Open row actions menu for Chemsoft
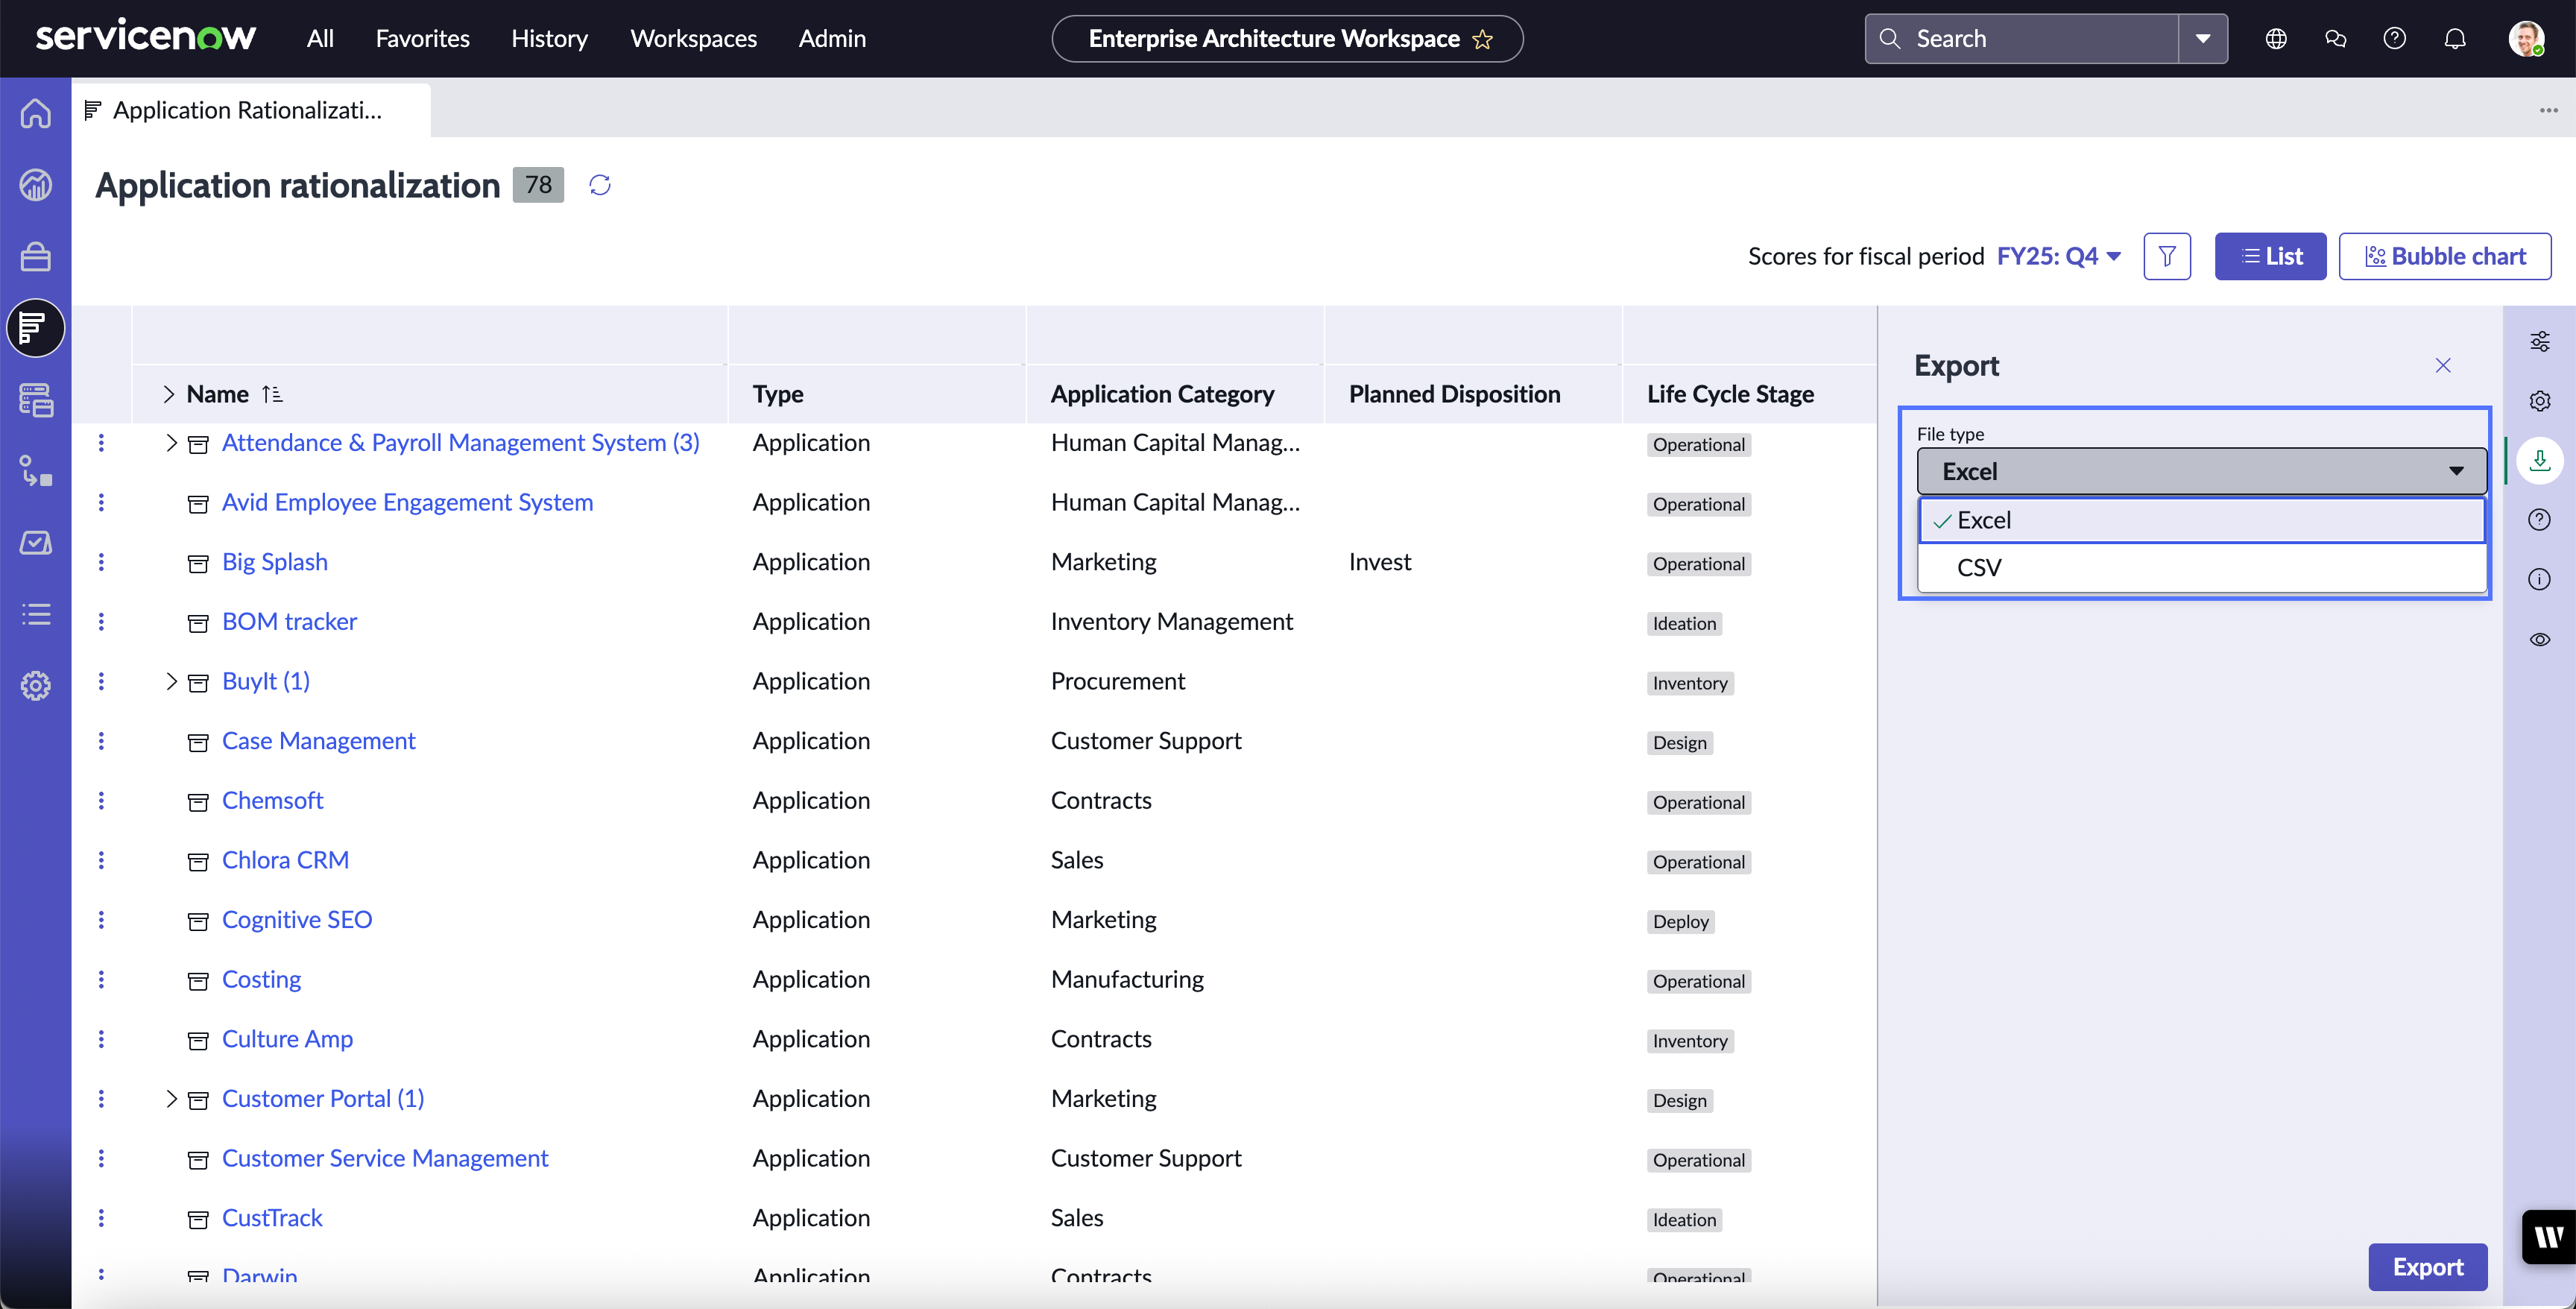Viewport: 2576px width, 1309px height. (101, 800)
